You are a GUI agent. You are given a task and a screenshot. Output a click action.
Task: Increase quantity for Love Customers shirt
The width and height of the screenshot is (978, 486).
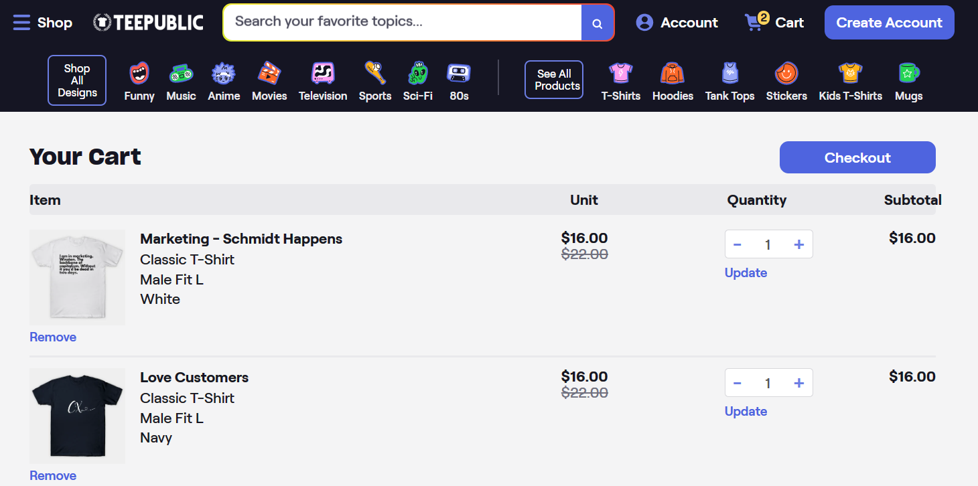coord(798,383)
